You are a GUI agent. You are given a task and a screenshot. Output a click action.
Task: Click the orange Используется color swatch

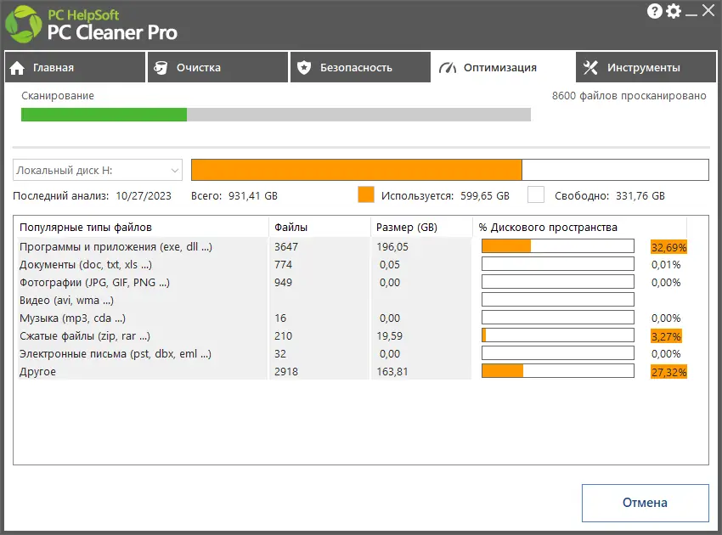coord(366,194)
